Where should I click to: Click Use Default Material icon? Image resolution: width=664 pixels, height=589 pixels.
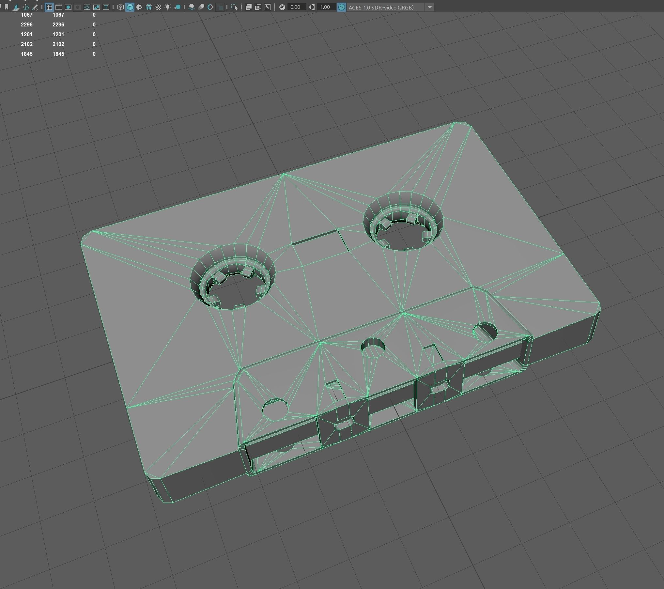(139, 7)
